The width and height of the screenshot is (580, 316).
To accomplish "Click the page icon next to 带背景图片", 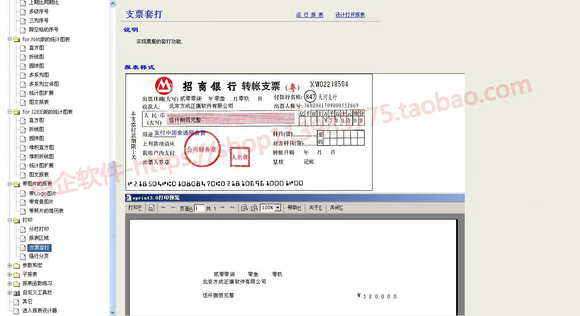I will pyautogui.click(x=23, y=202).
